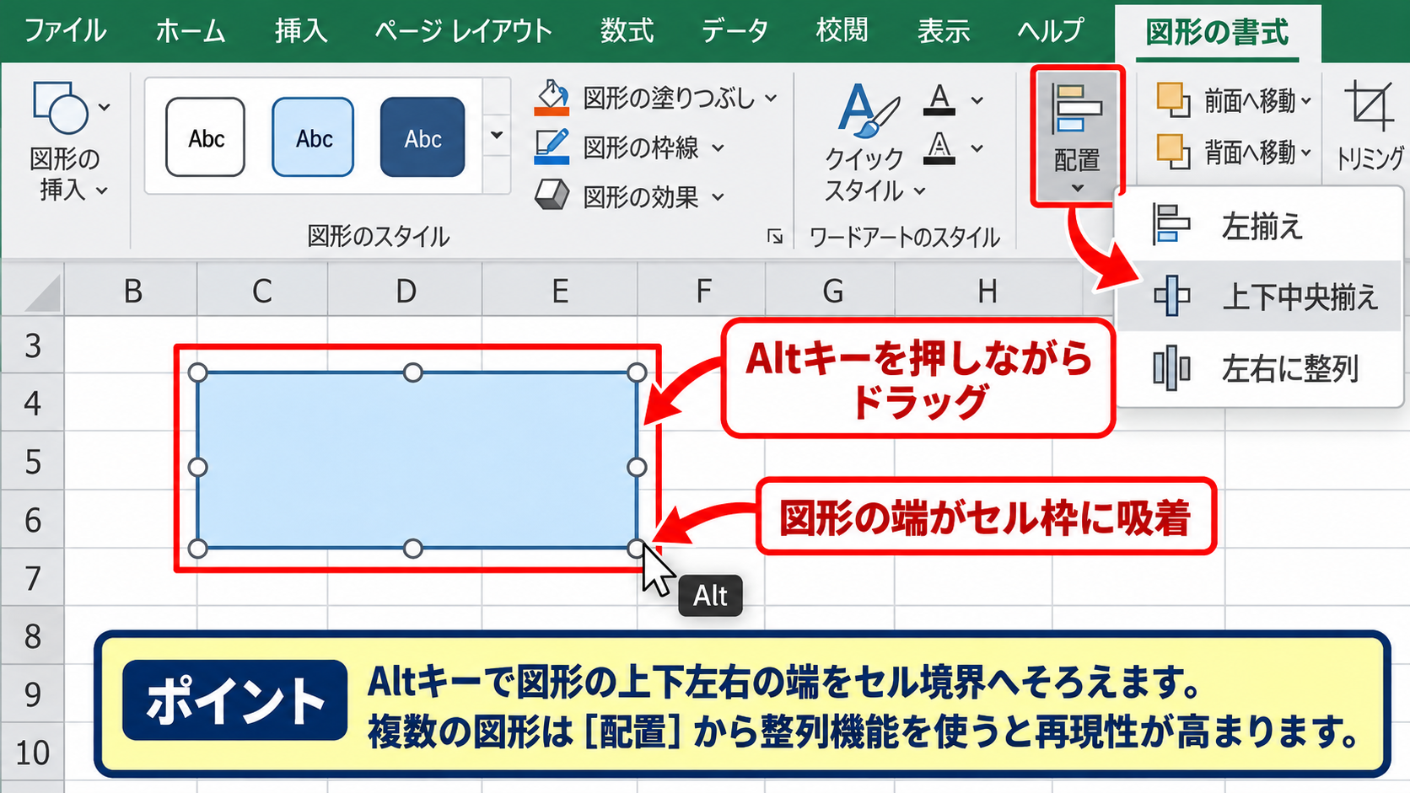Expand 図形の塗りつぶし dropdown arrow

click(771, 99)
